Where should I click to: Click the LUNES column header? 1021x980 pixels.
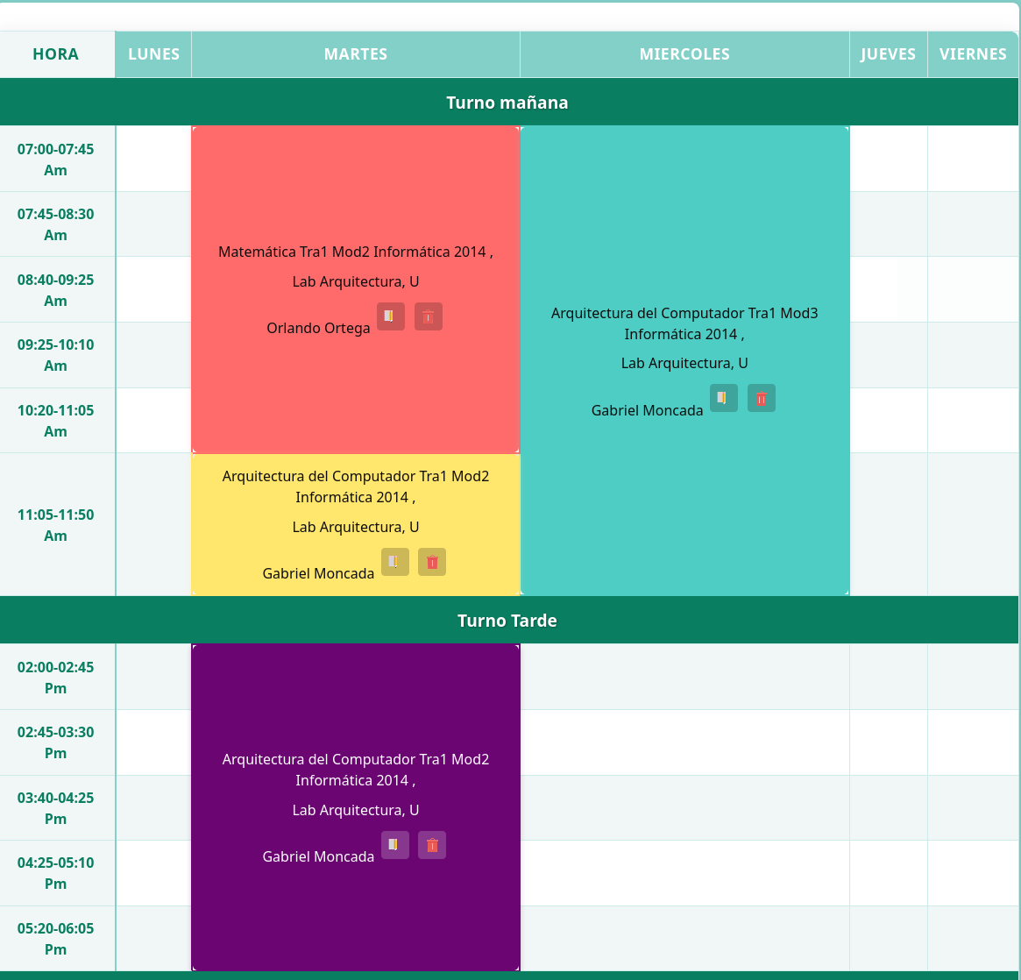[153, 54]
